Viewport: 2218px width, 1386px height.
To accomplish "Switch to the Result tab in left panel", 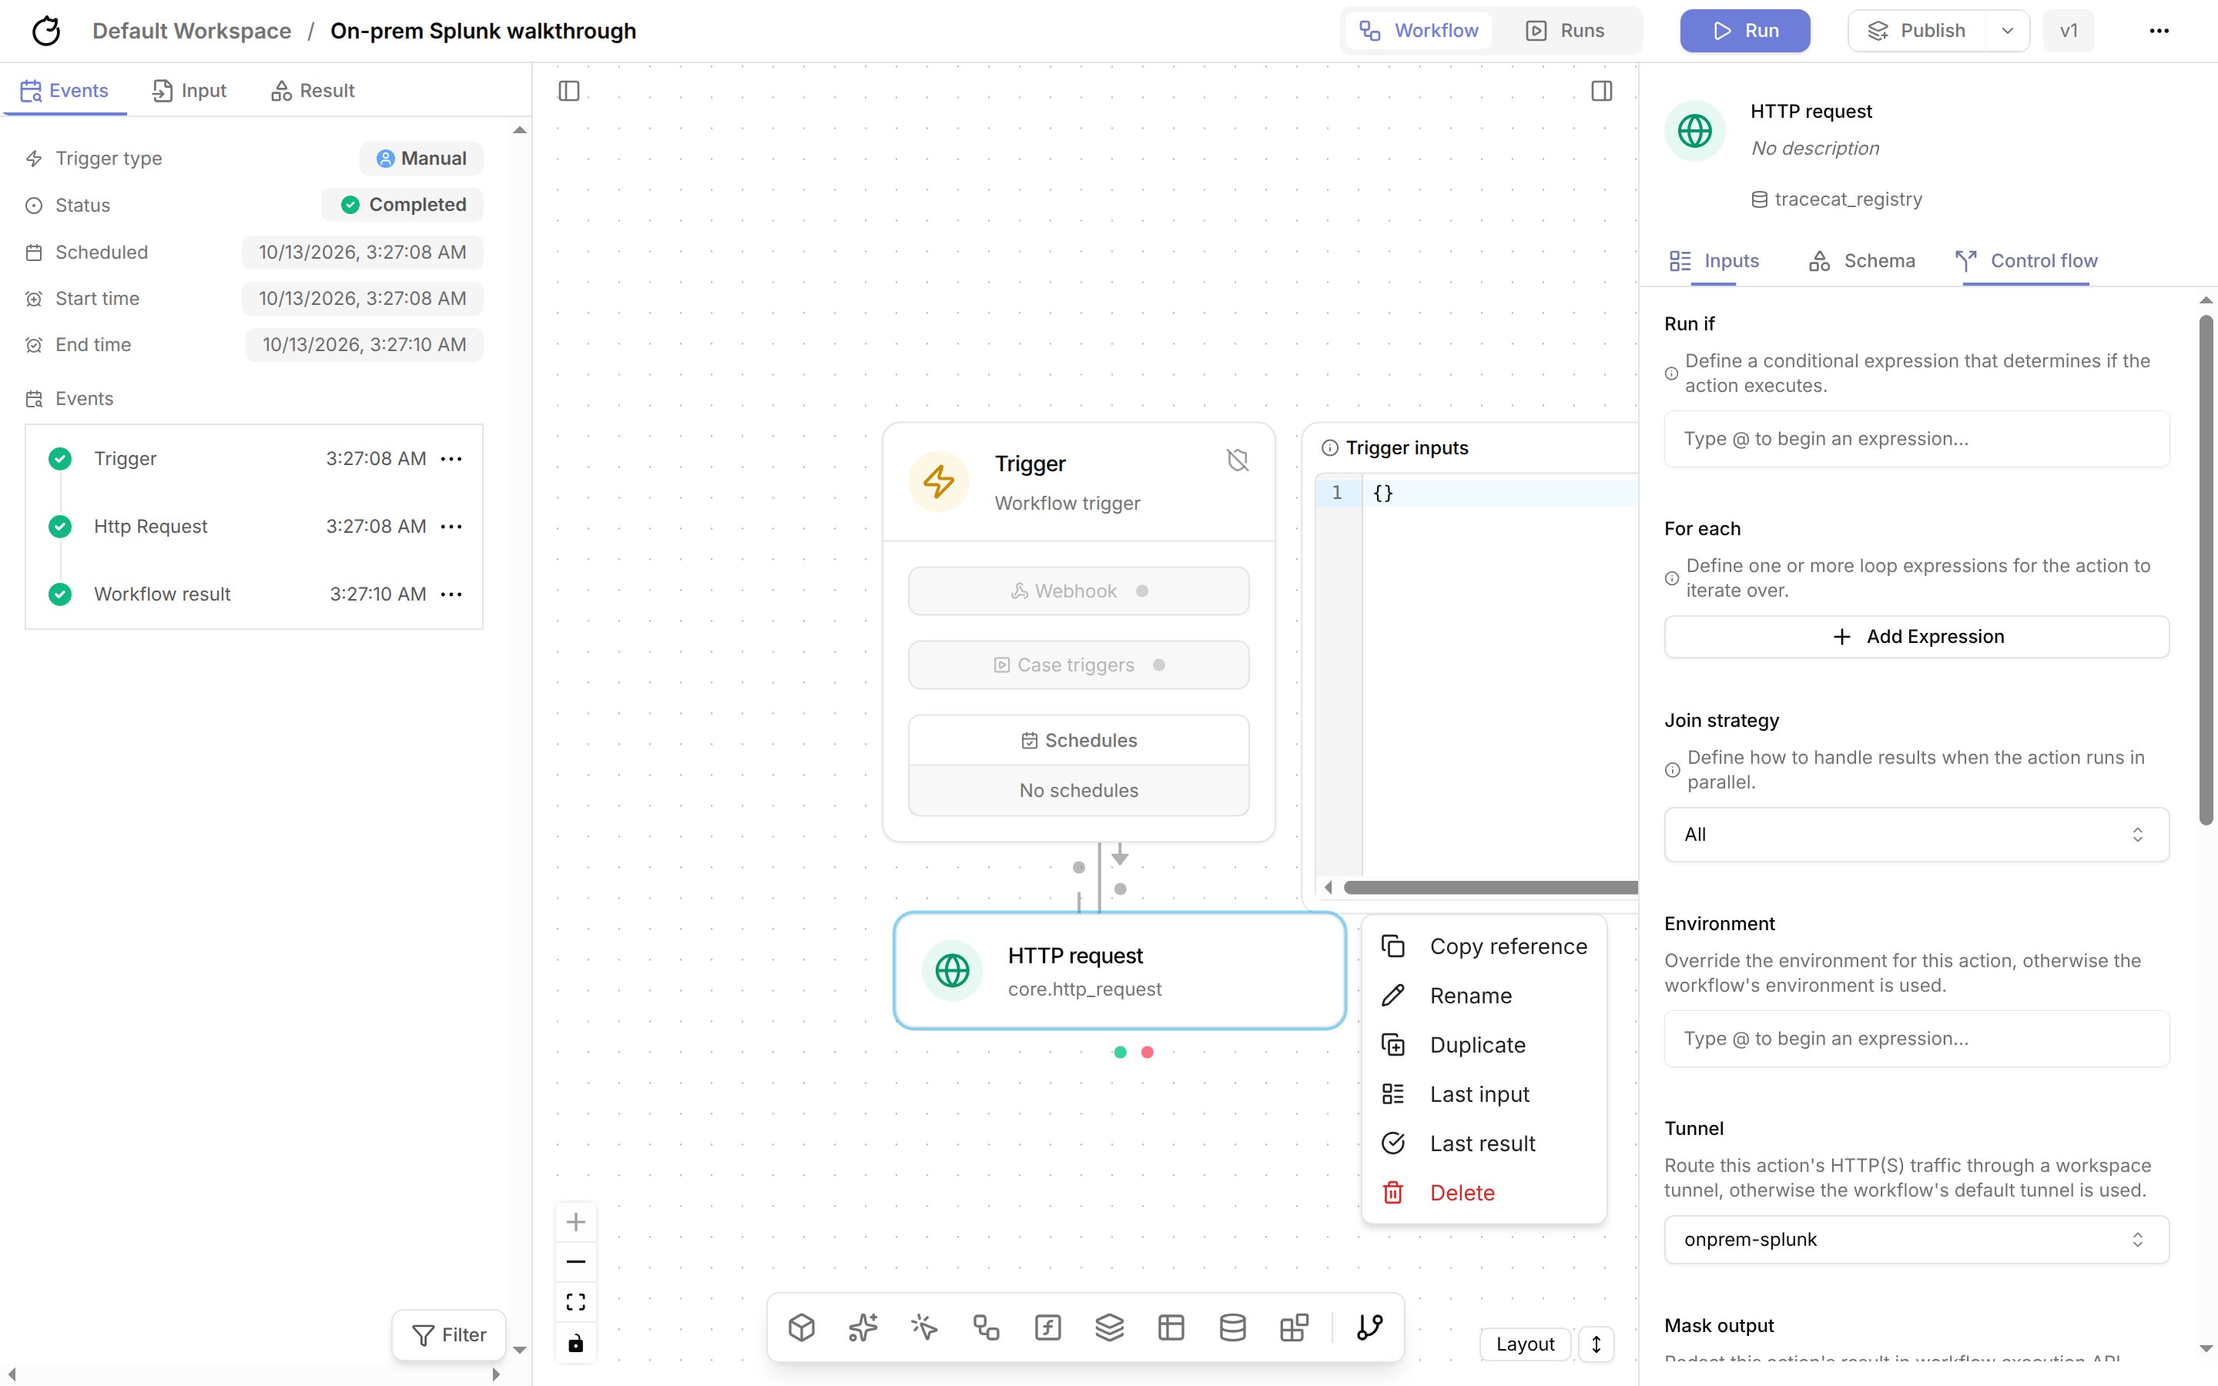I will (313, 91).
